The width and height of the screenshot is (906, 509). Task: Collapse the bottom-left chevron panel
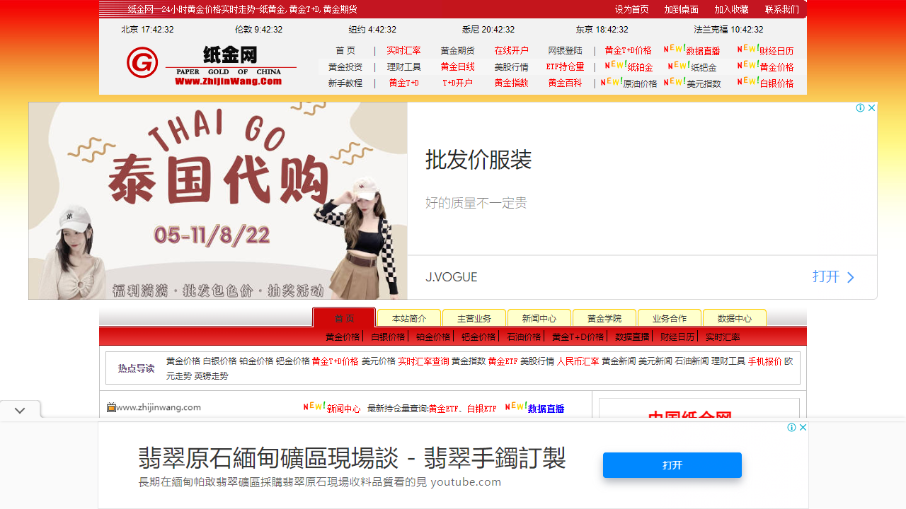coord(19,409)
